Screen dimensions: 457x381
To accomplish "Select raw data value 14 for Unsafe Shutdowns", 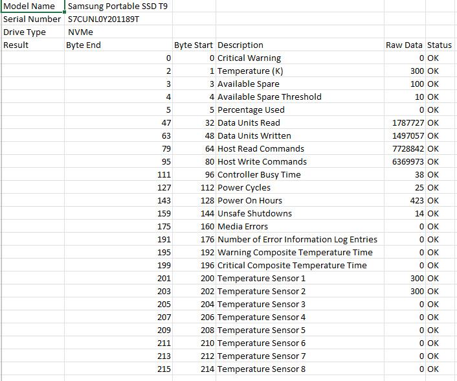I will (405, 213).
